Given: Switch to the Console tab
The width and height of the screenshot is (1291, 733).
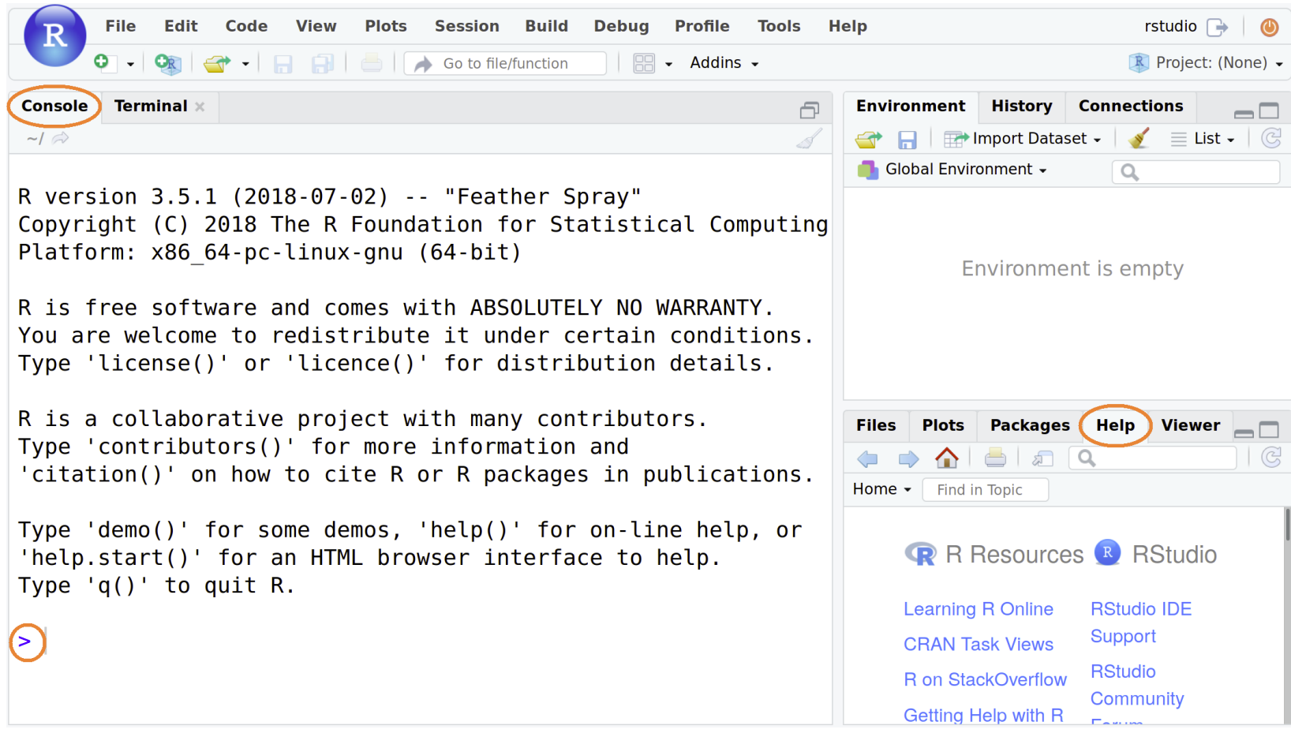Looking at the screenshot, I should point(54,106).
